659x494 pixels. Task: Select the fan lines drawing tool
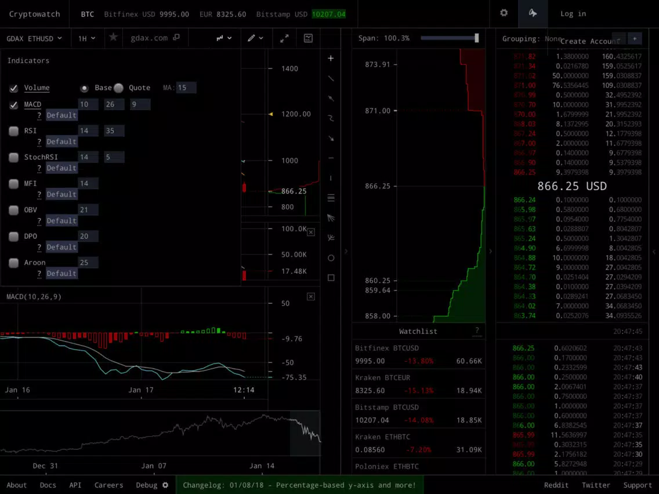(x=331, y=218)
